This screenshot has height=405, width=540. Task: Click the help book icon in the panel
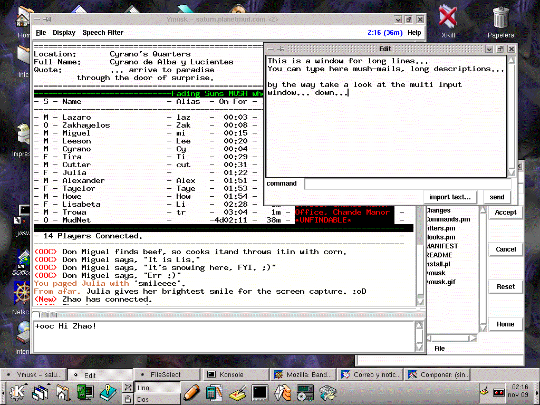pyautogui.click(x=108, y=392)
